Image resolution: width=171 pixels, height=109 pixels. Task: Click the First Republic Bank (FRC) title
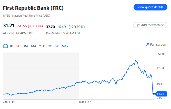point(33,8)
